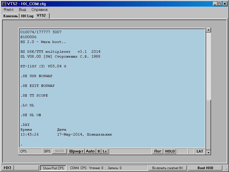The image size is (229, 172).
Task: Toggle the HOLD button
Action: coord(170,151)
